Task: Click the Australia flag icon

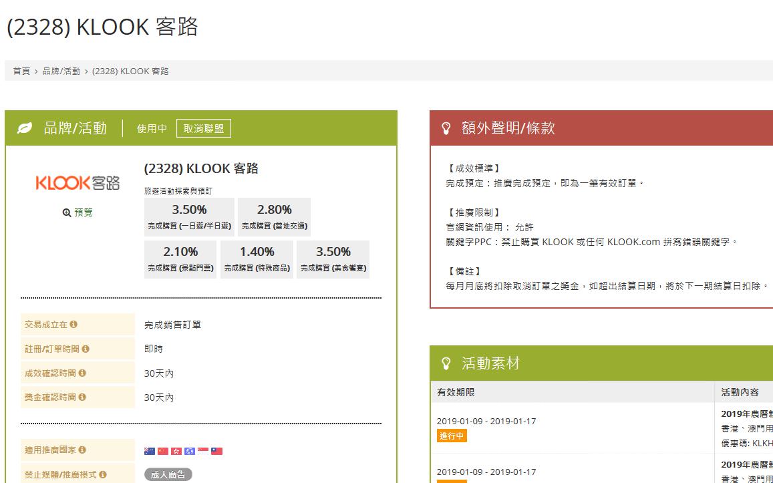Action: click(x=150, y=451)
